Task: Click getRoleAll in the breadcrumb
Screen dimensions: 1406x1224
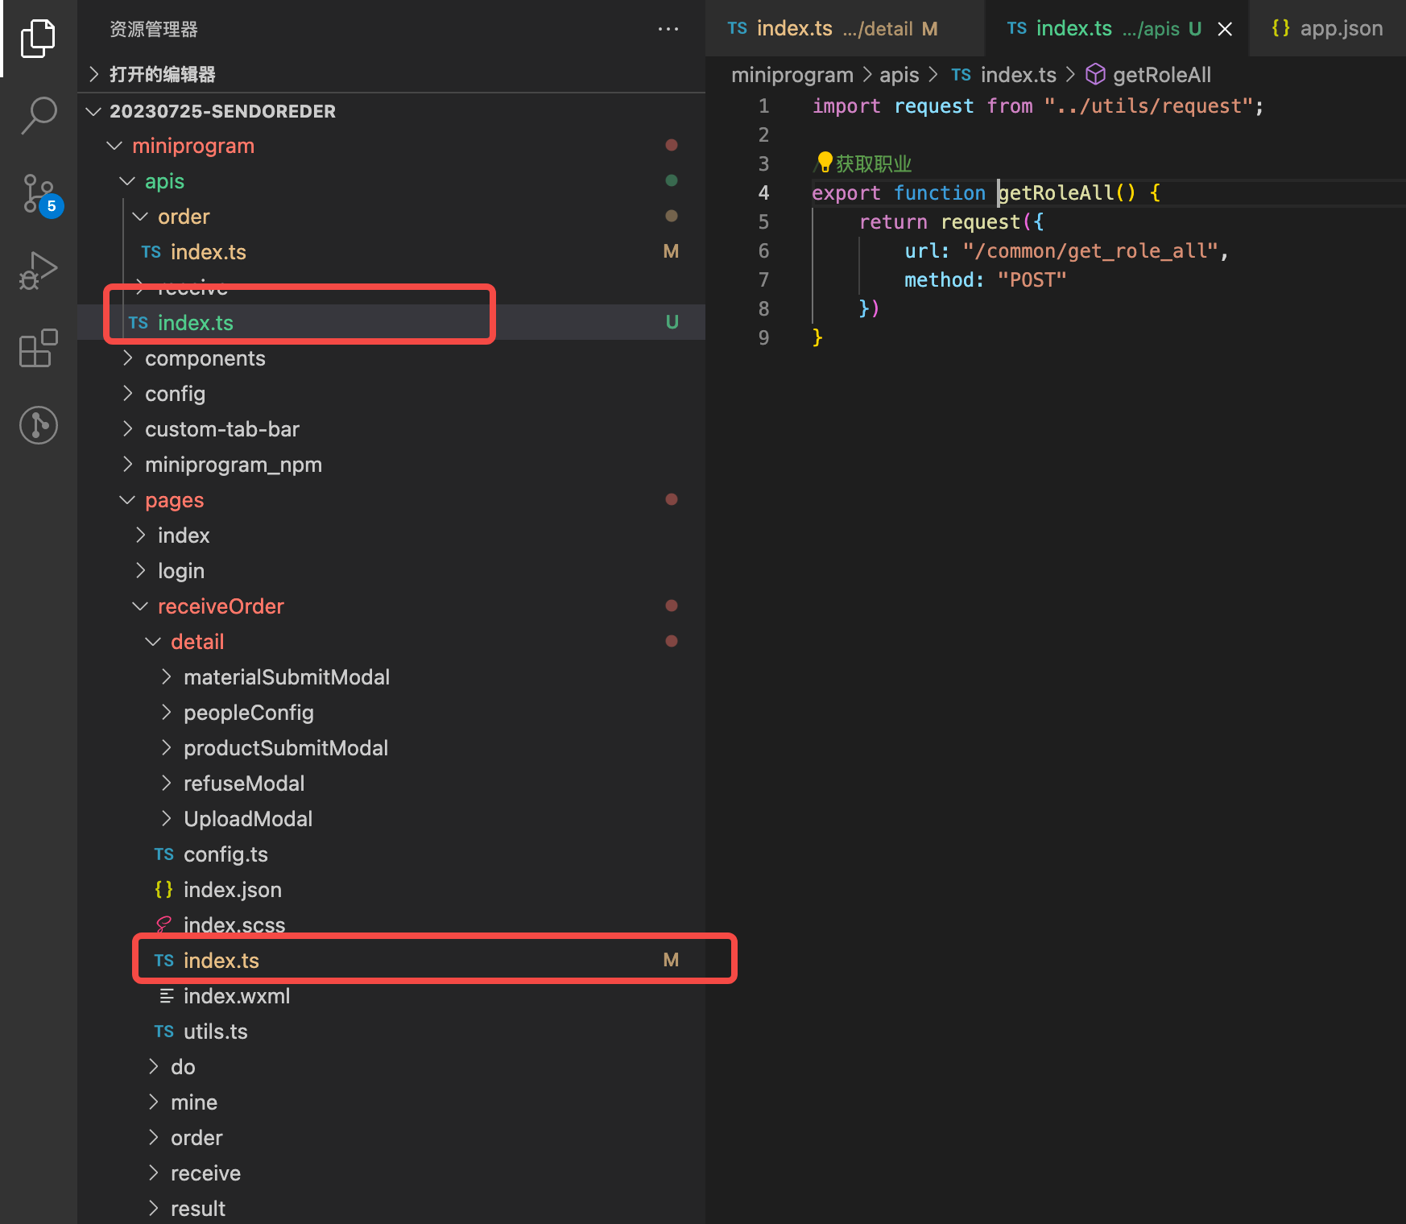Action: pos(1161,75)
